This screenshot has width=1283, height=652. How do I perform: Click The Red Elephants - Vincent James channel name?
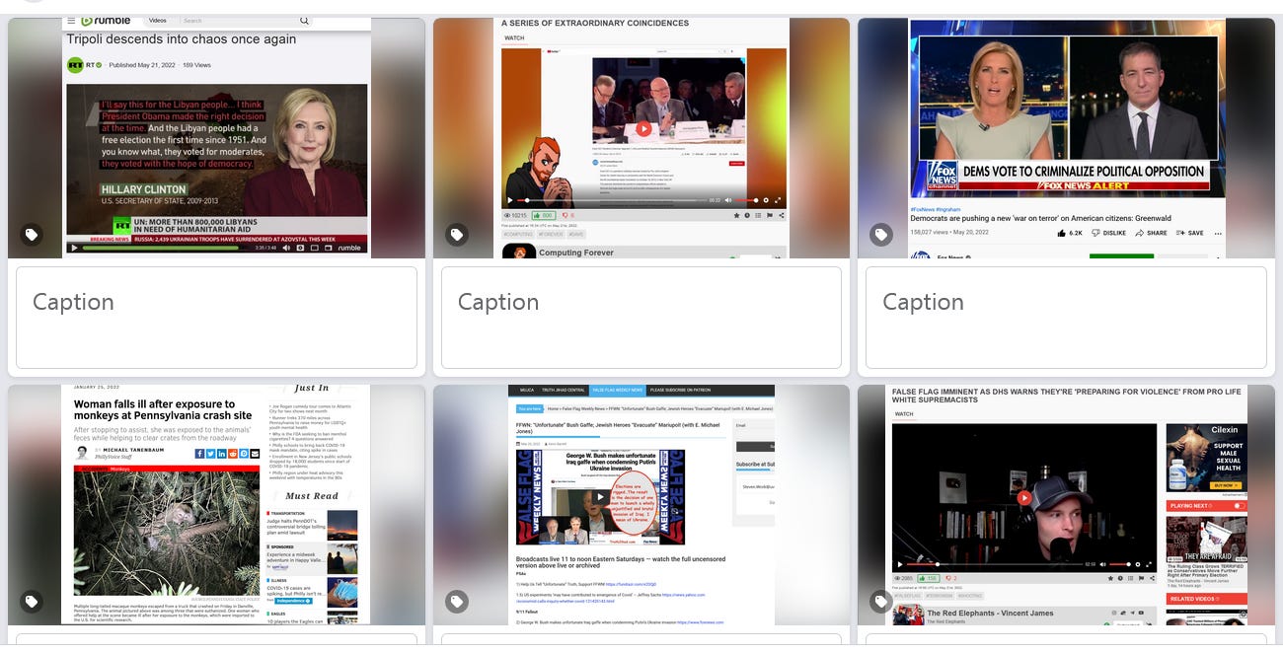pos(990,613)
